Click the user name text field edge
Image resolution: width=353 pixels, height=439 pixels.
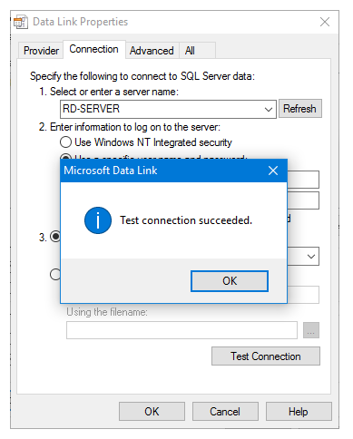click(303, 180)
